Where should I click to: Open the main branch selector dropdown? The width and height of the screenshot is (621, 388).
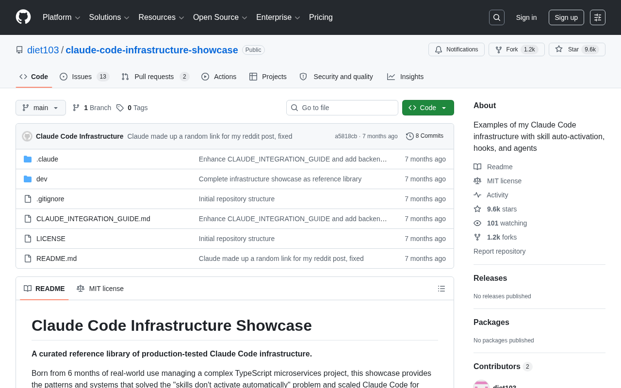pos(41,108)
